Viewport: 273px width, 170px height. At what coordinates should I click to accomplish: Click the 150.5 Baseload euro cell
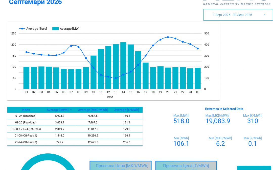point(127,116)
